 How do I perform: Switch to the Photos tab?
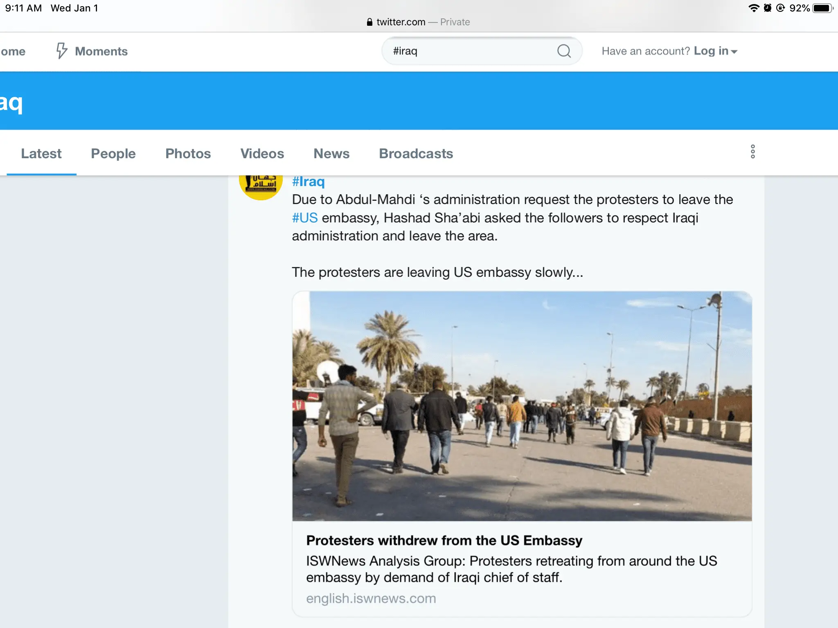[x=188, y=154]
